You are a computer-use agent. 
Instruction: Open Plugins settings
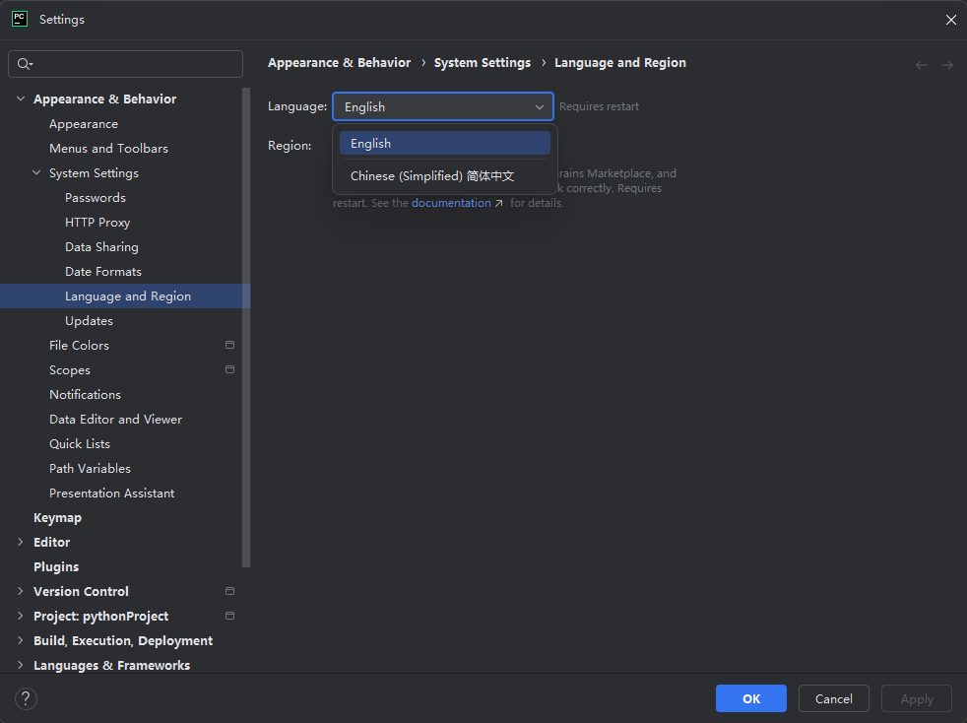(56, 567)
